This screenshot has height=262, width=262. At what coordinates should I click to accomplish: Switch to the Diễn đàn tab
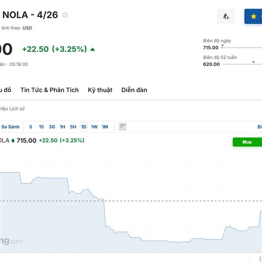(134, 90)
